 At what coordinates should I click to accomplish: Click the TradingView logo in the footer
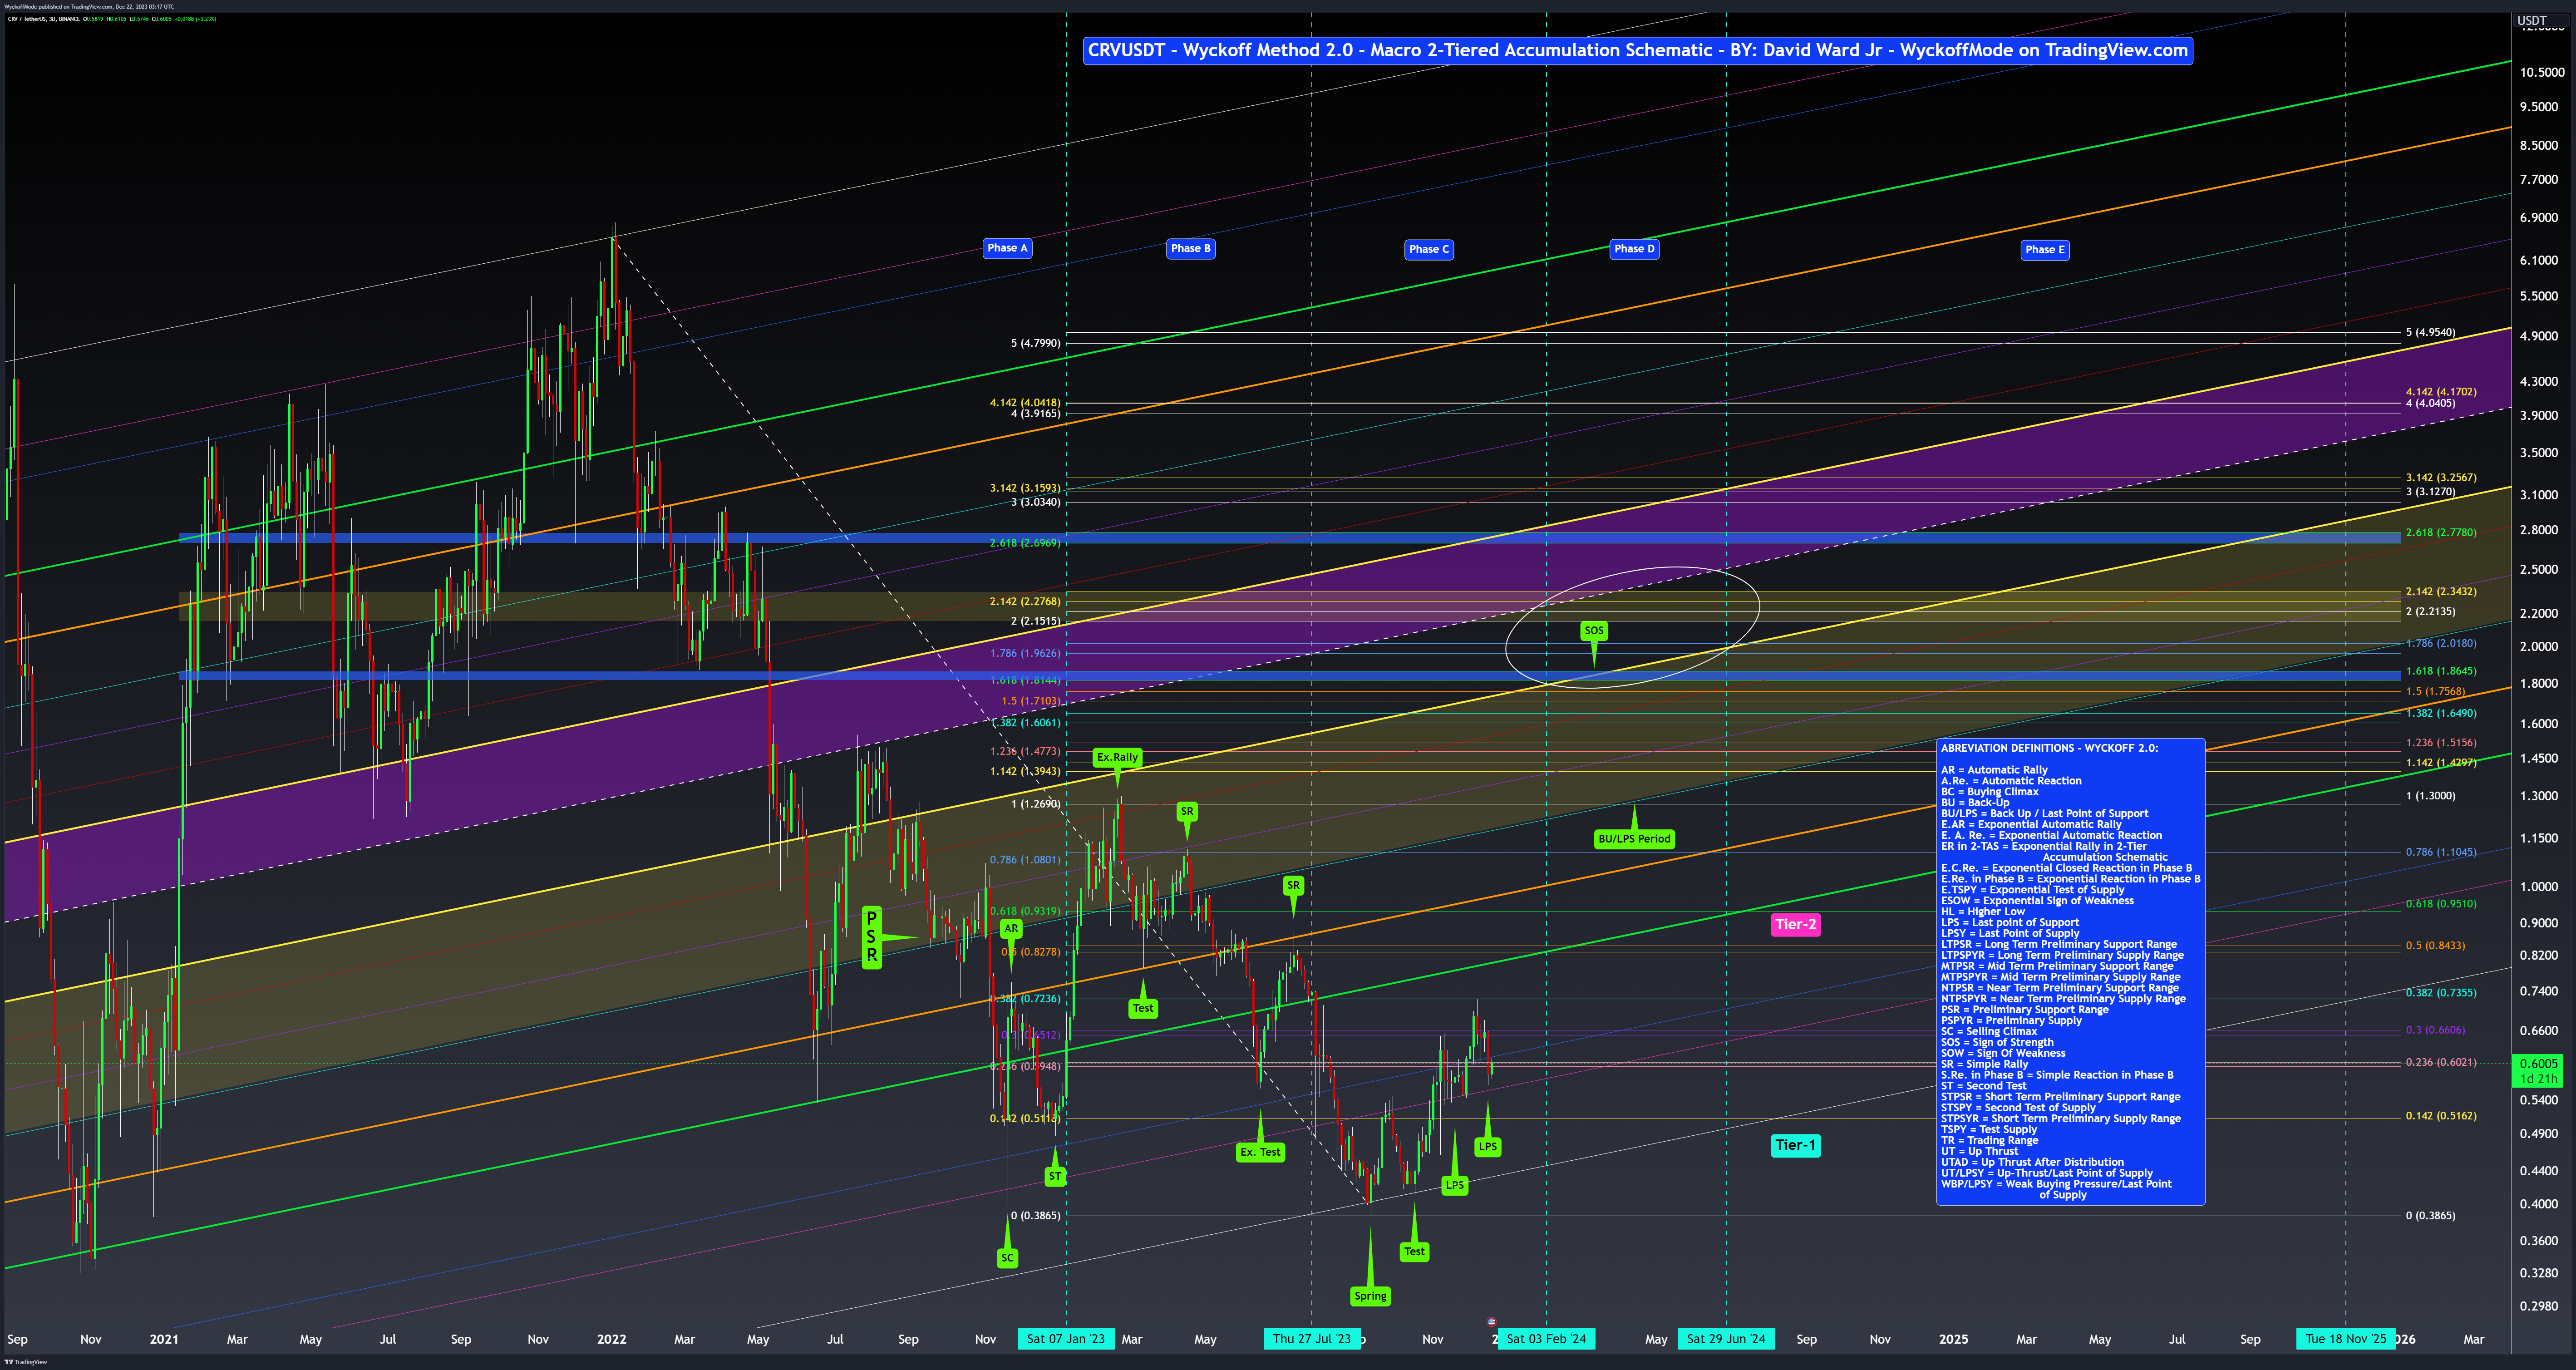25,1362
